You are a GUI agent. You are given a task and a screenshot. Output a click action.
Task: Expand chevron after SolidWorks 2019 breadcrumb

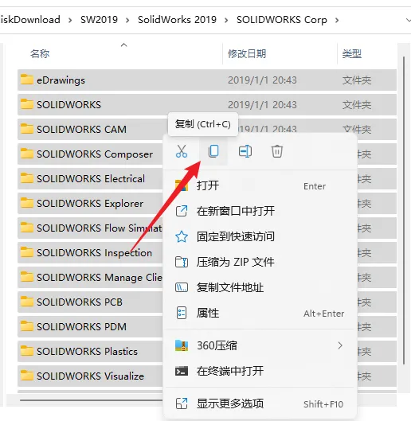pos(226,20)
